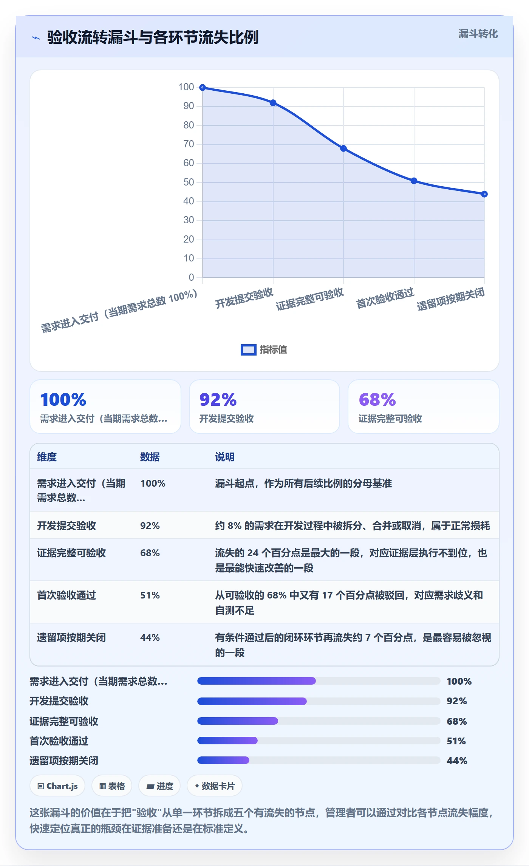Select the Chart.js tag chip
Screen dimensions: 529x866
tap(57, 786)
